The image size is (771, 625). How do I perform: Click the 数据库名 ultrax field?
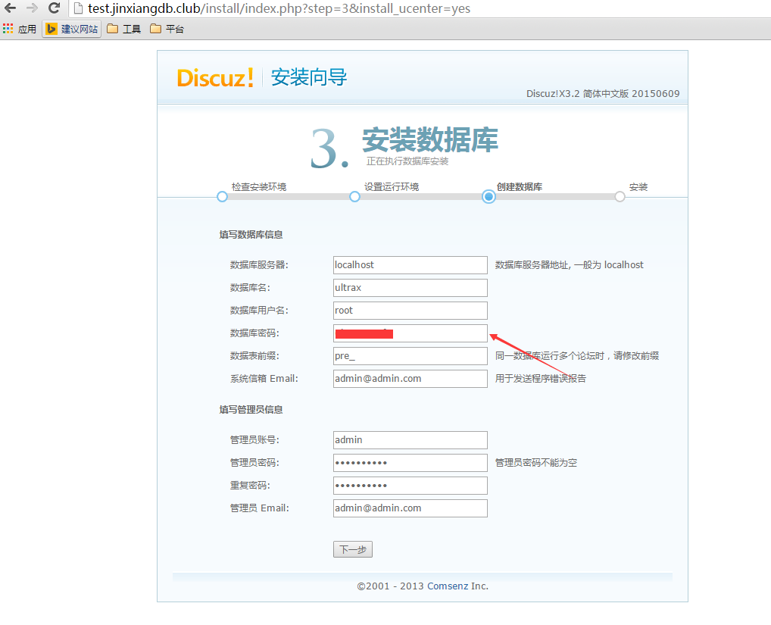(x=410, y=288)
